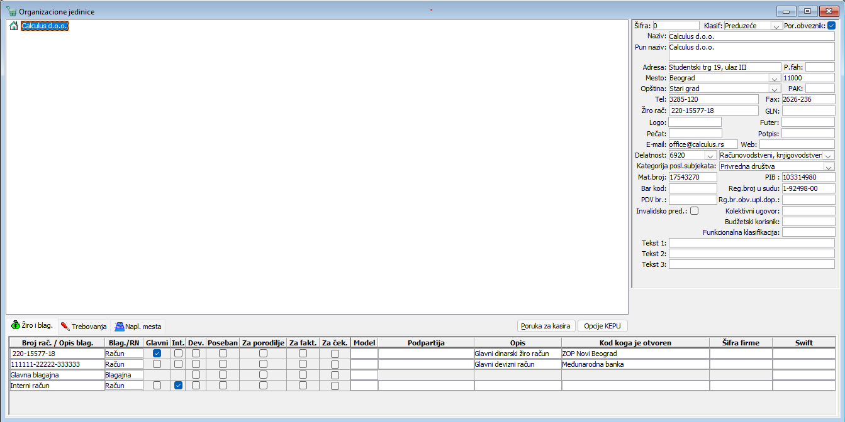Click the money bag icon on Žiro i blag. tab

point(16,325)
